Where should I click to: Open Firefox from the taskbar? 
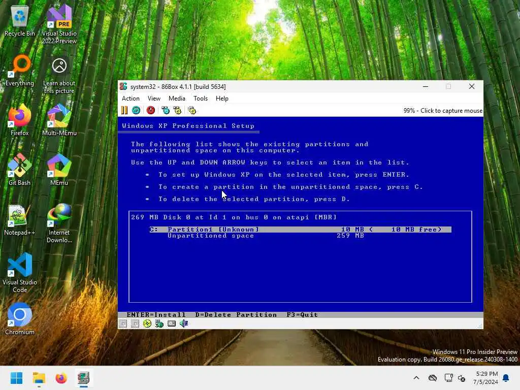click(61, 378)
